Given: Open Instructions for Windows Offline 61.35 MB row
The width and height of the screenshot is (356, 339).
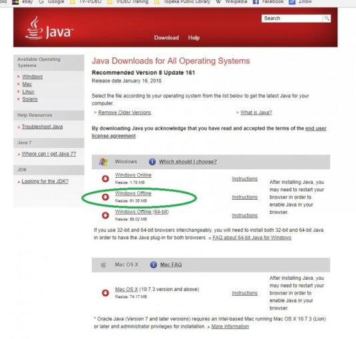Looking at the screenshot, I should coord(245,197).
